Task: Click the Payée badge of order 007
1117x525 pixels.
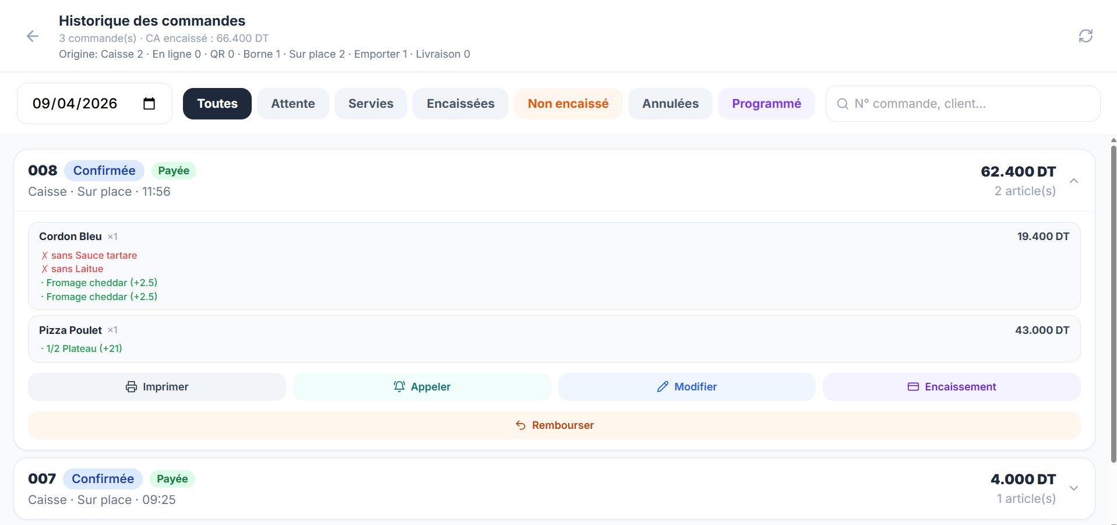Action: tap(172, 479)
